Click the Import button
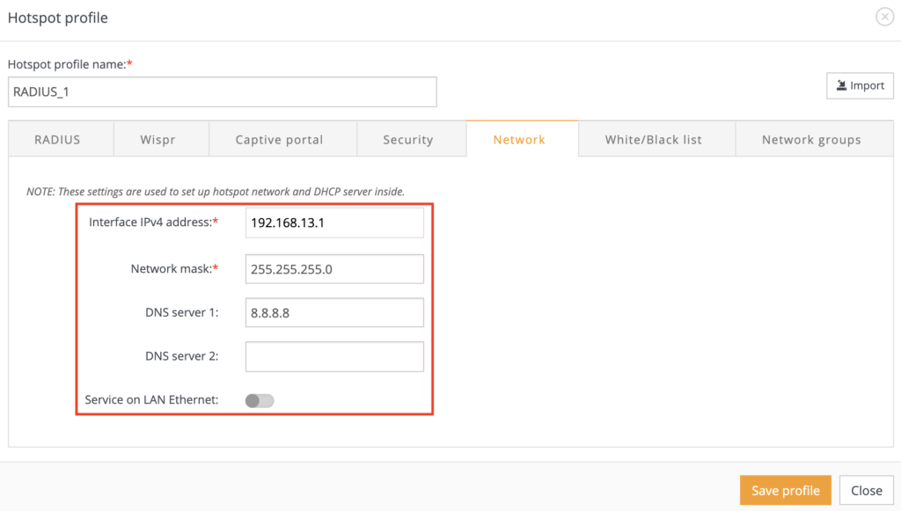Viewport: 901px width, 511px height. point(860,85)
